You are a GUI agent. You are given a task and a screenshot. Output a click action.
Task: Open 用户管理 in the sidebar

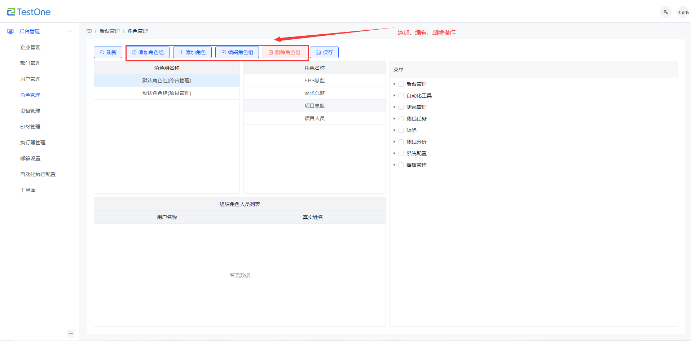(30, 79)
